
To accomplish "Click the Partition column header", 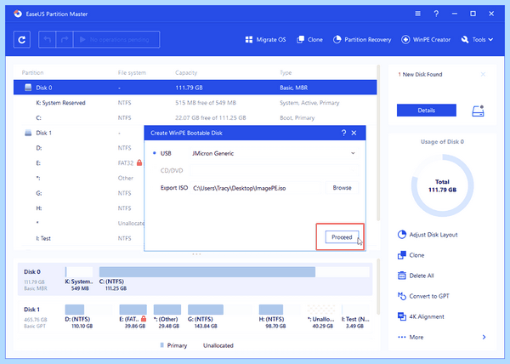I will 32,72.
